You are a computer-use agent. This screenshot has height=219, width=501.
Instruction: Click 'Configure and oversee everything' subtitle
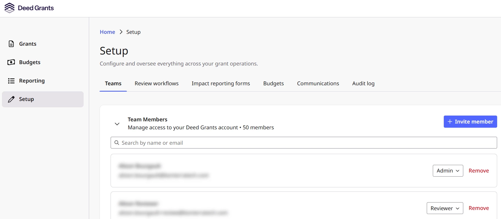pyautogui.click(x=179, y=64)
